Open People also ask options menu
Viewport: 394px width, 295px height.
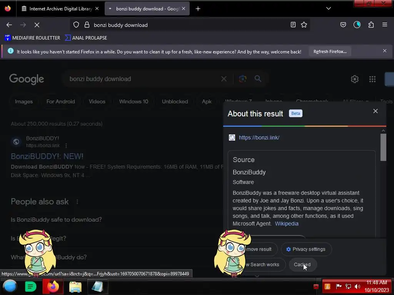(x=77, y=202)
